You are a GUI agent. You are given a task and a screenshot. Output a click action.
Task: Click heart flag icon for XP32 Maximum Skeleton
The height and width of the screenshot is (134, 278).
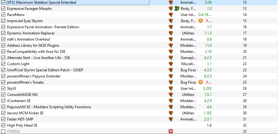click(x=171, y=2)
